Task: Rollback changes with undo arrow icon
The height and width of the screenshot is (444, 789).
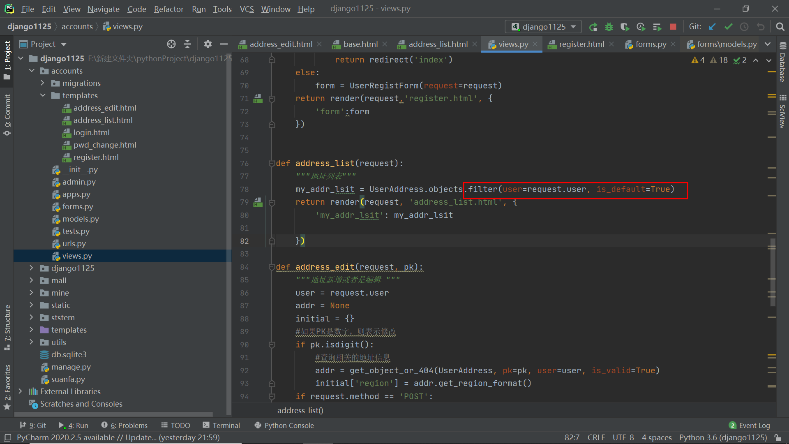Action: pos(761,27)
